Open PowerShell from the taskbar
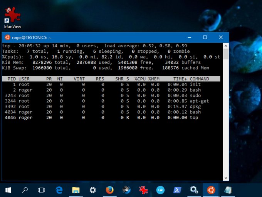 (177, 190)
